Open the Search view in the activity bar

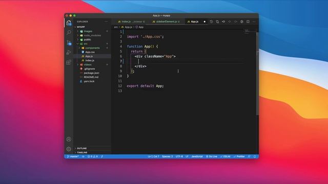pos(69,32)
